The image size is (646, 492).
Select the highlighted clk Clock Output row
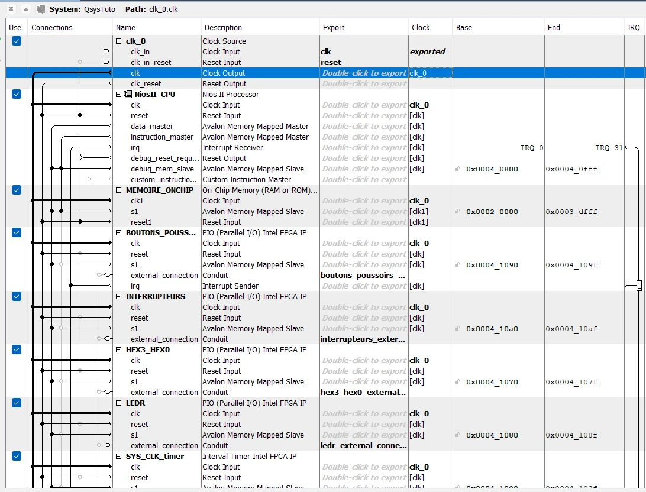(325, 73)
